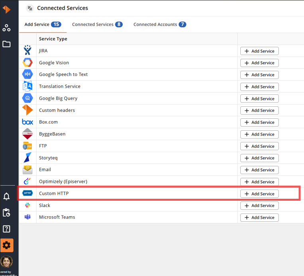Open the help question mark icon
Screen dimensions: 304x276
[6, 229]
